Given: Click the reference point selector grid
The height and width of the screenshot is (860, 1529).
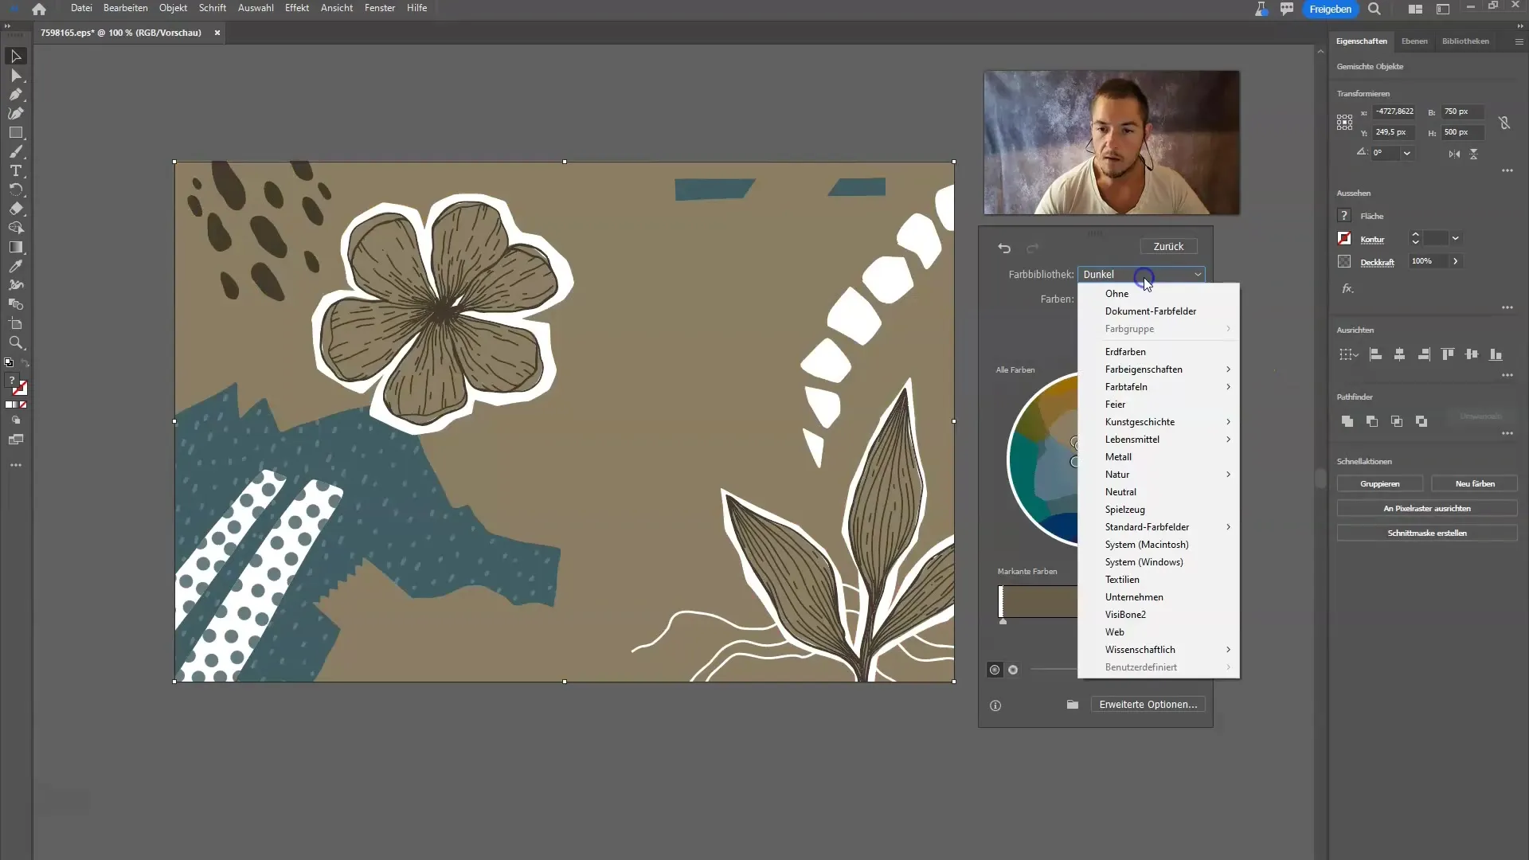Looking at the screenshot, I should coord(1344,123).
